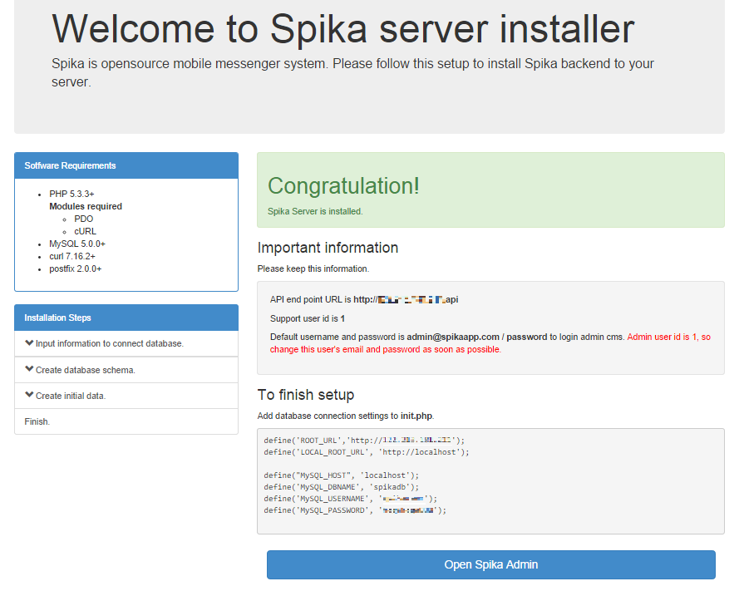The height and width of the screenshot is (591, 739).
Task: Select the 'Finish.' installation step
Action: coord(126,421)
